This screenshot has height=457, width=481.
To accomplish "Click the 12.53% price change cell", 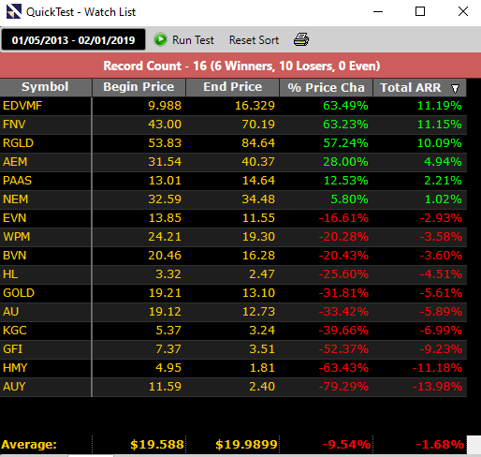I will [x=345, y=181].
